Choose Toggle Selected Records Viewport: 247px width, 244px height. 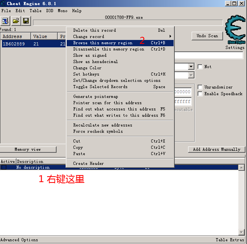120,87
